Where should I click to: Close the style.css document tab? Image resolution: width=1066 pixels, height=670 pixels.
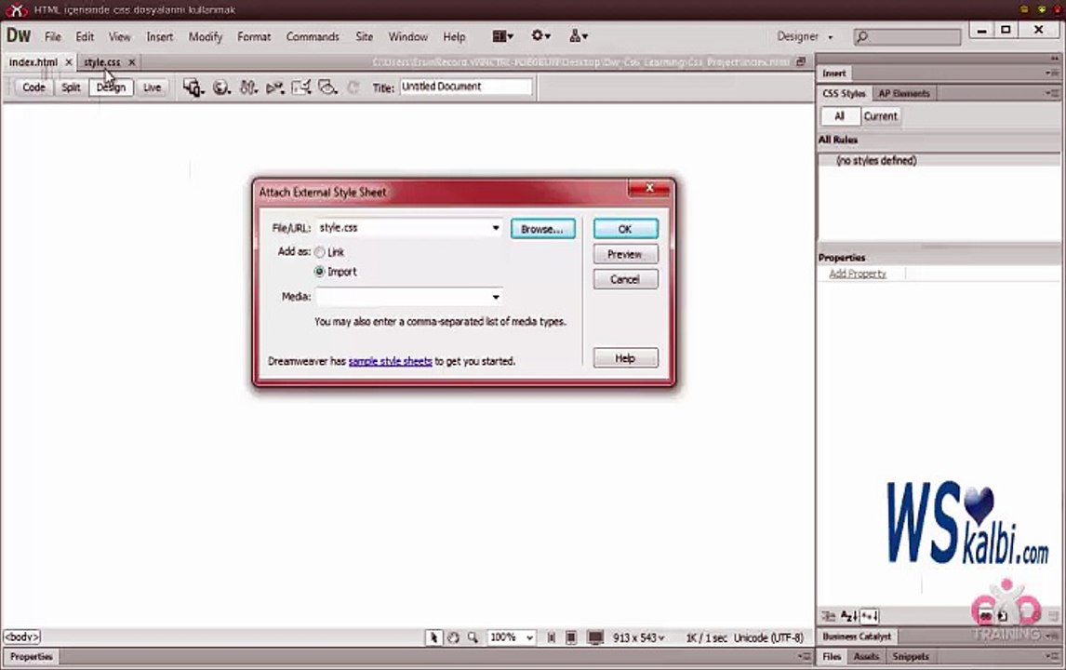(132, 62)
